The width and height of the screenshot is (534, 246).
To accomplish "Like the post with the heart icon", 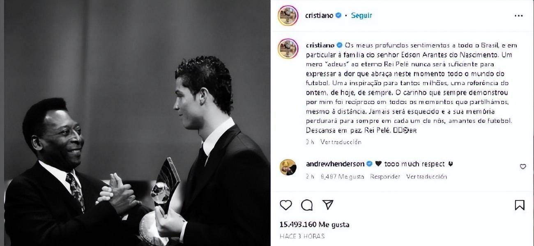I will [x=285, y=205].
